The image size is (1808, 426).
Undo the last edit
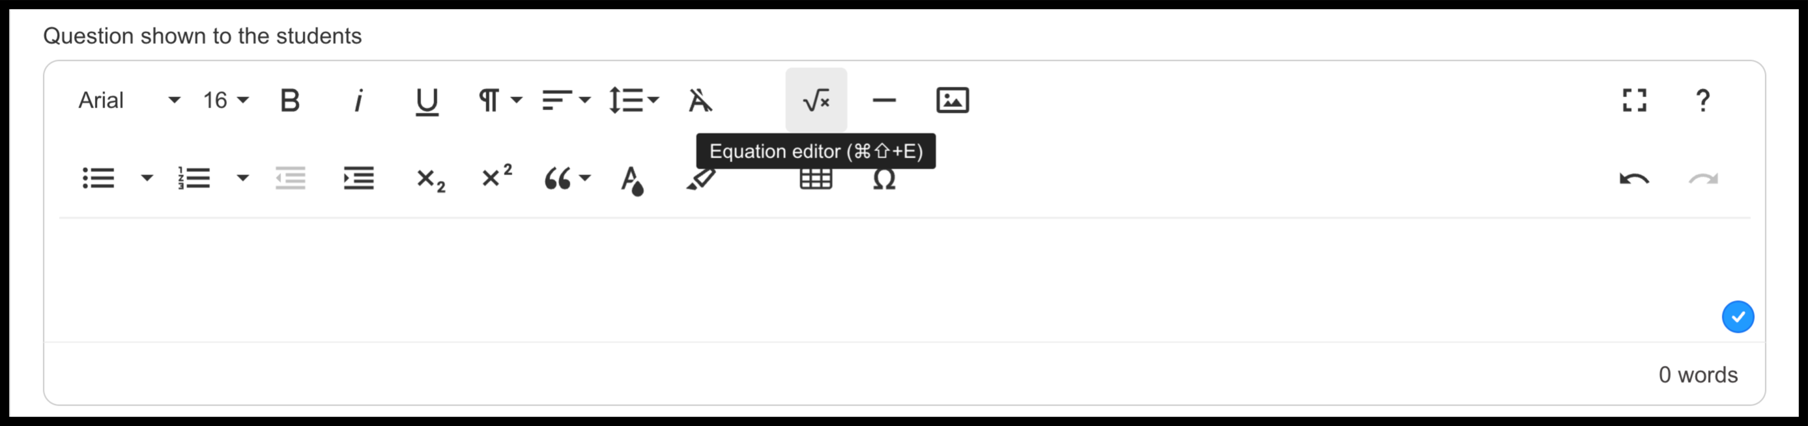pyautogui.click(x=1635, y=180)
